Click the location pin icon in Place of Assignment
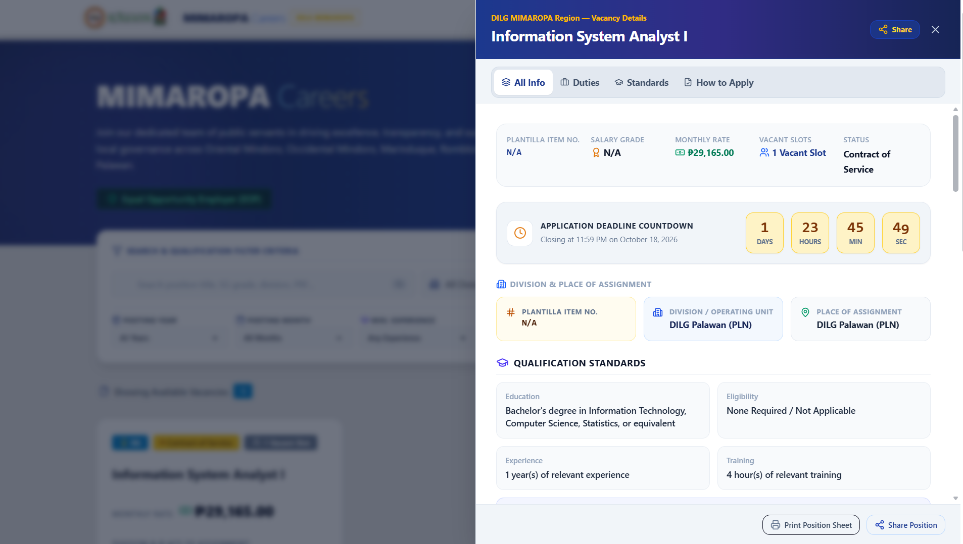 coord(805,312)
